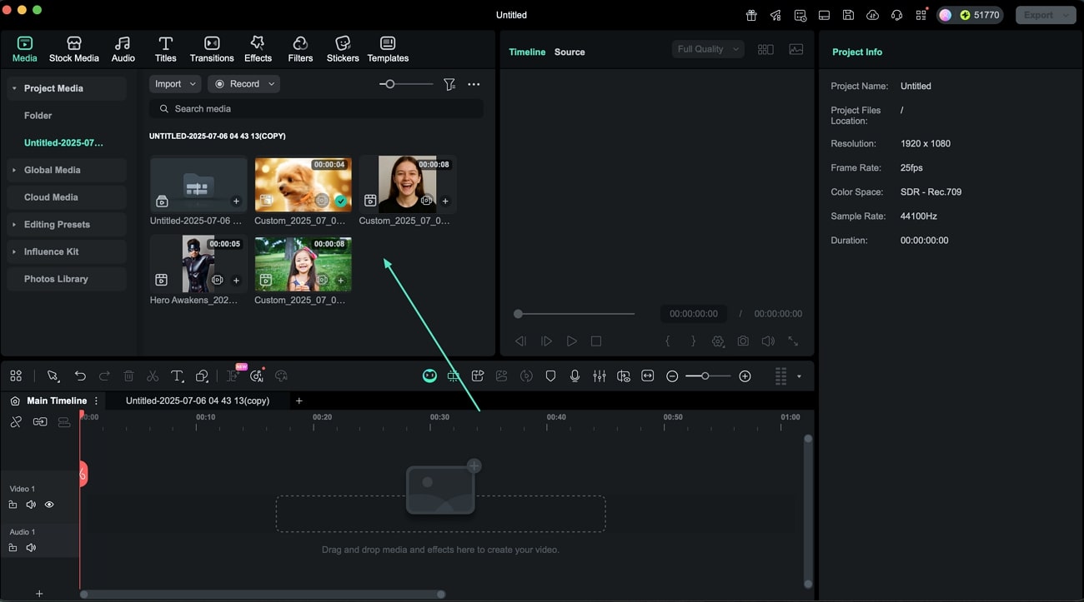Zoom out the timeline

[x=672, y=376]
